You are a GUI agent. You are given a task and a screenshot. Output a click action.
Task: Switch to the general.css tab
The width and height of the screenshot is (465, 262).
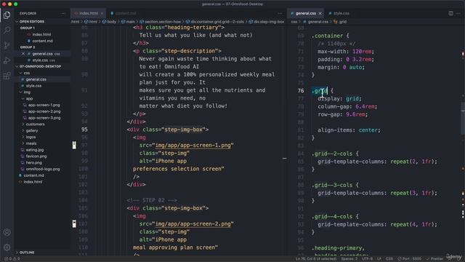click(x=305, y=13)
